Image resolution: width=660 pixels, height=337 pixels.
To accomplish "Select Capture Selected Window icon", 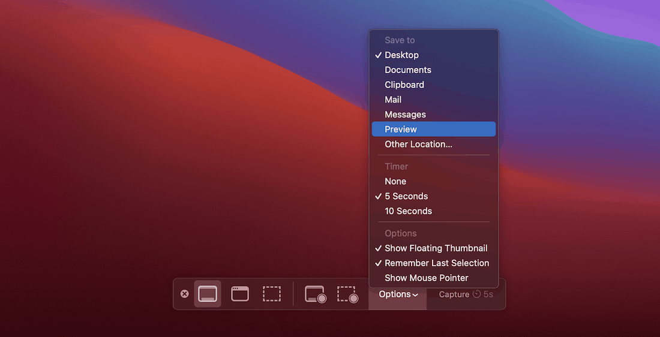I will [x=240, y=294].
